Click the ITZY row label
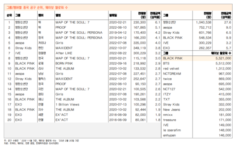This screenshot has height=146, width=238. click(x=167, y=94)
